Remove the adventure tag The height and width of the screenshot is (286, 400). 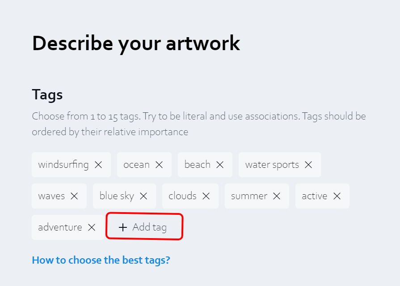pyautogui.click(x=92, y=227)
